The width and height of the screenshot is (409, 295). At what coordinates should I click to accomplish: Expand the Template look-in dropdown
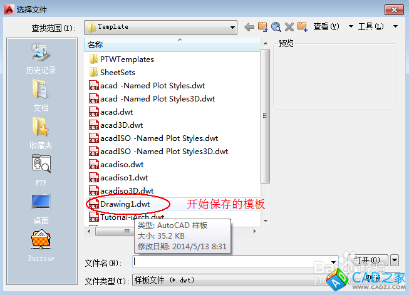(x=232, y=28)
